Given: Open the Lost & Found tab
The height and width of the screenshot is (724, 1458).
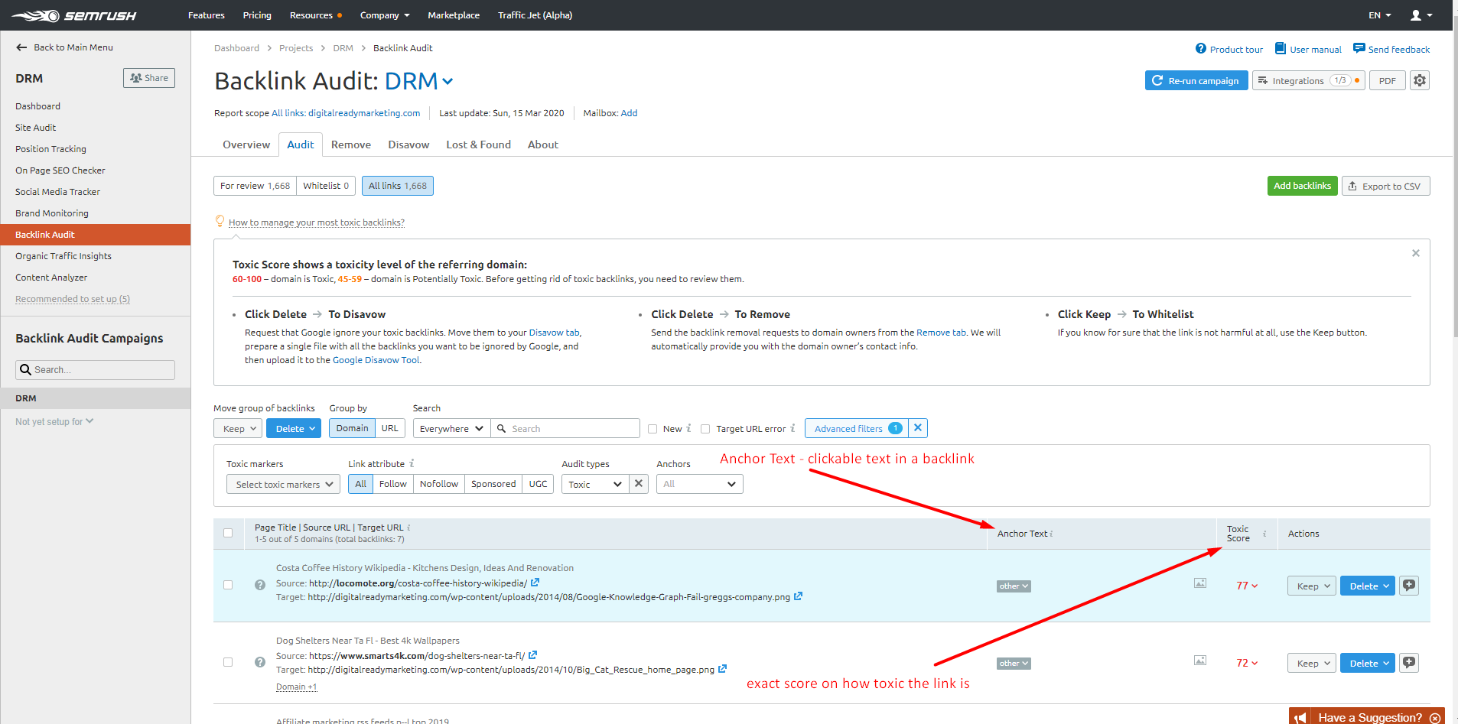Looking at the screenshot, I should (478, 144).
